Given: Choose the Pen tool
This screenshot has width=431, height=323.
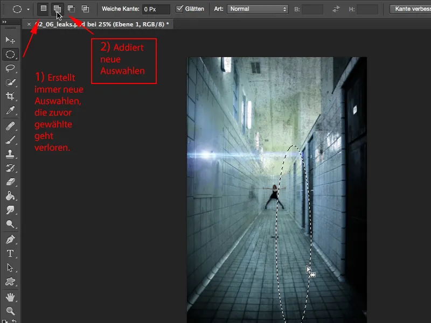Looking at the screenshot, I should coord(10,239).
